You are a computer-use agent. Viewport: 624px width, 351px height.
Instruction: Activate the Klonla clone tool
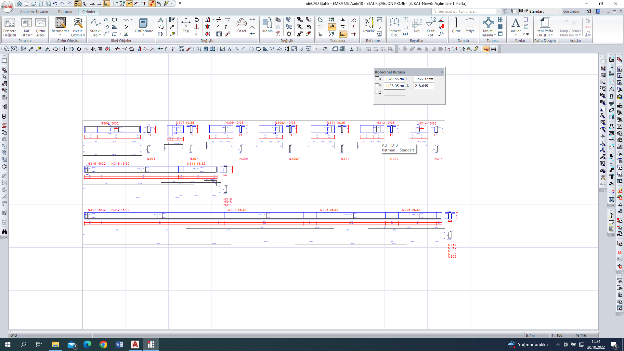pos(267,25)
